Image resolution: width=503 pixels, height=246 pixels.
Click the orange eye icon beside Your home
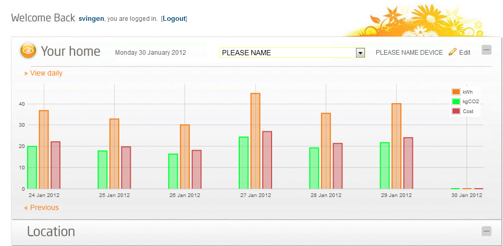point(28,51)
